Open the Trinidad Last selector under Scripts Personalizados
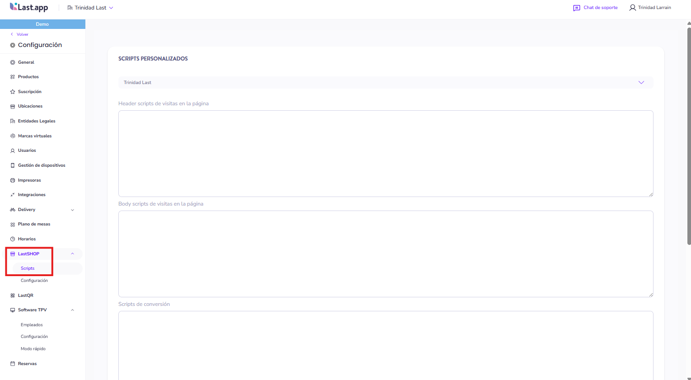 click(385, 83)
